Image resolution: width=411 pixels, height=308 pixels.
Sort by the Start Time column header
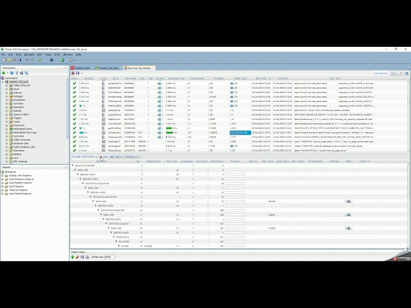[x=261, y=78]
